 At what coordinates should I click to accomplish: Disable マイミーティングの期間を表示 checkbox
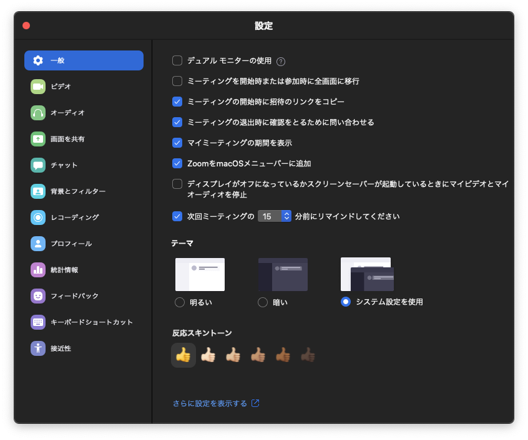177,143
